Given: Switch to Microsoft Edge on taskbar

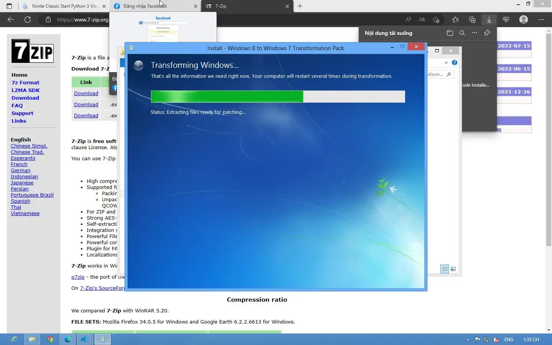Looking at the screenshot, I should (x=67, y=339).
